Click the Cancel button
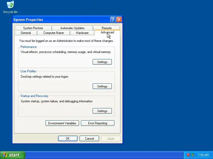The height and width of the screenshot is (159, 213). 89,138
